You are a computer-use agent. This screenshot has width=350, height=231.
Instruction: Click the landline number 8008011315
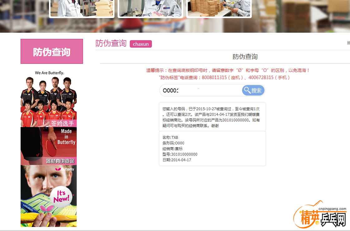(x=214, y=78)
